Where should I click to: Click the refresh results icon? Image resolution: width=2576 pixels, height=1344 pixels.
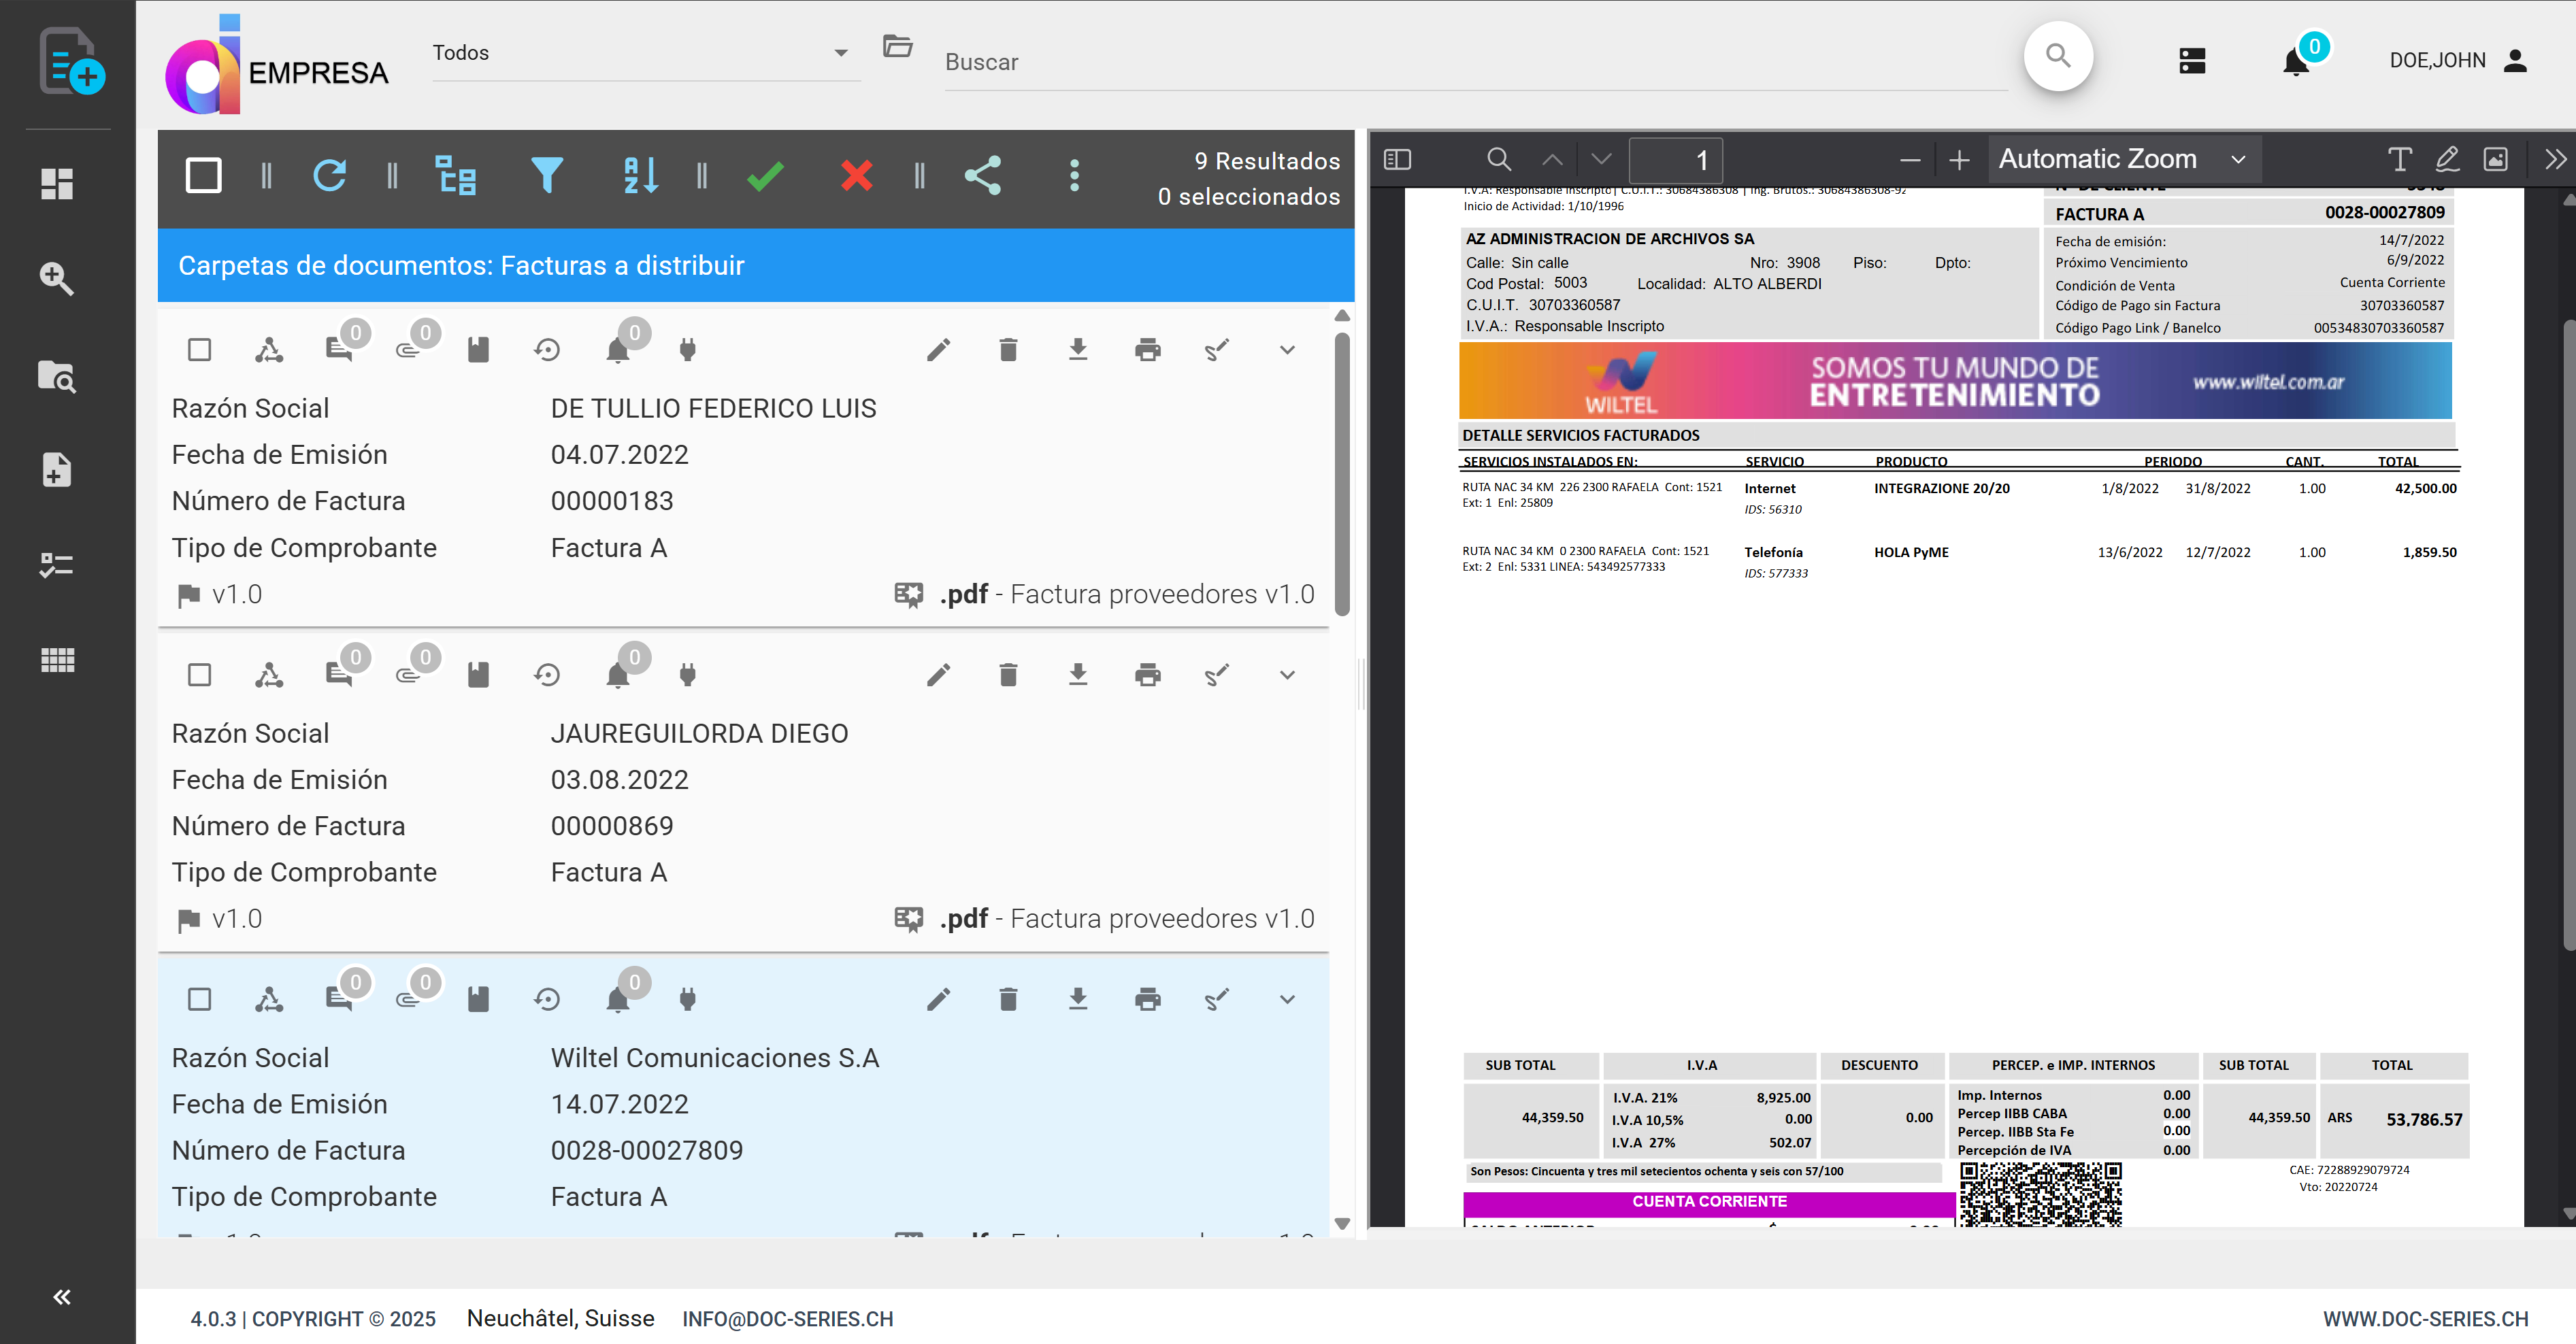pyautogui.click(x=330, y=176)
